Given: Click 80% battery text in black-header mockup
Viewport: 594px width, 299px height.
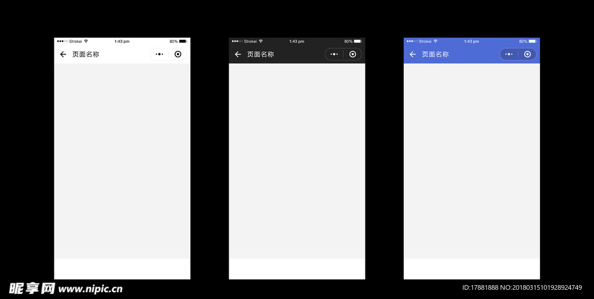Looking at the screenshot, I should click(x=349, y=42).
